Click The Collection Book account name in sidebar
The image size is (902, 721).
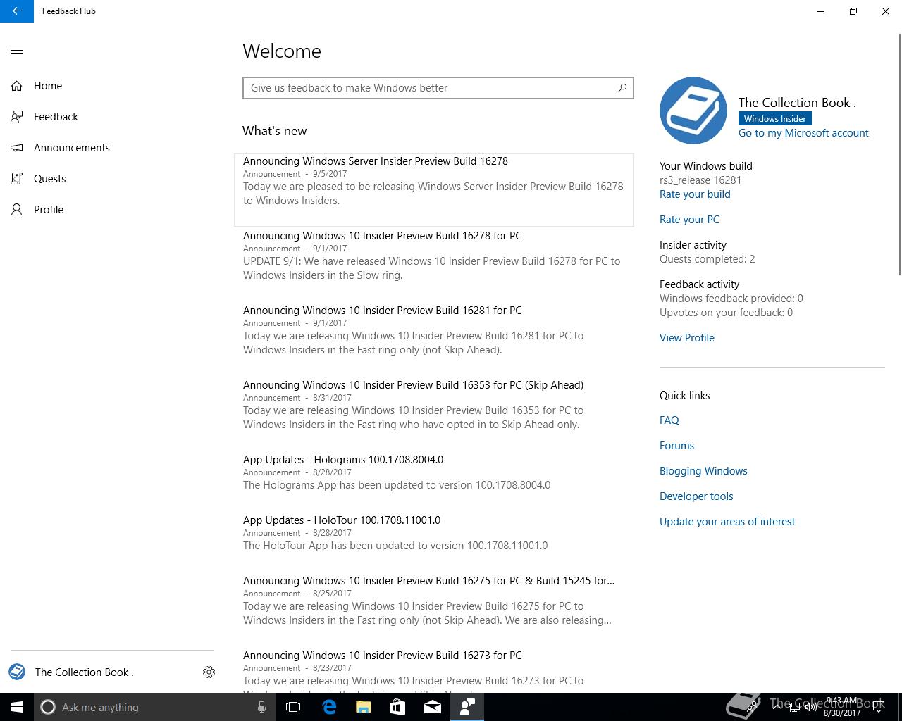pyautogui.click(x=84, y=672)
